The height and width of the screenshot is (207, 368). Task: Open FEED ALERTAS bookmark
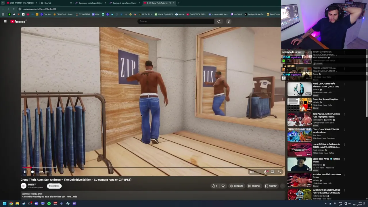[x=83, y=14]
